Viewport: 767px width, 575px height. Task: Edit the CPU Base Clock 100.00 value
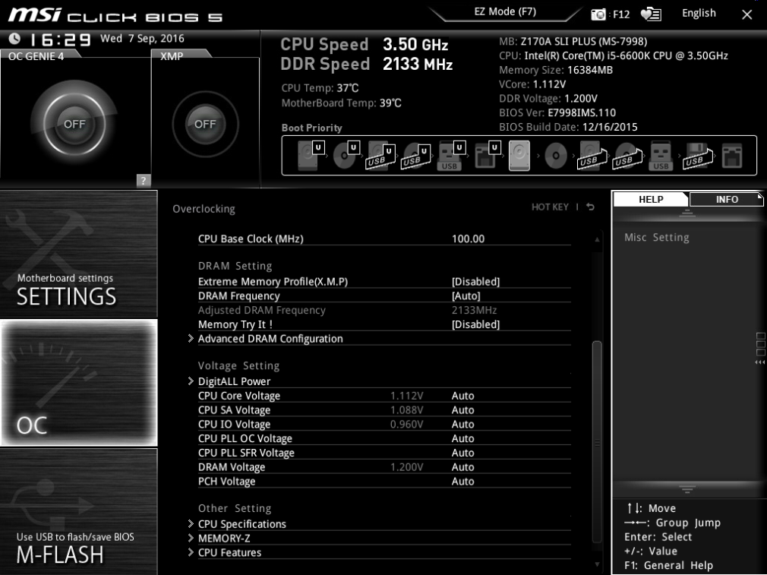point(468,239)
